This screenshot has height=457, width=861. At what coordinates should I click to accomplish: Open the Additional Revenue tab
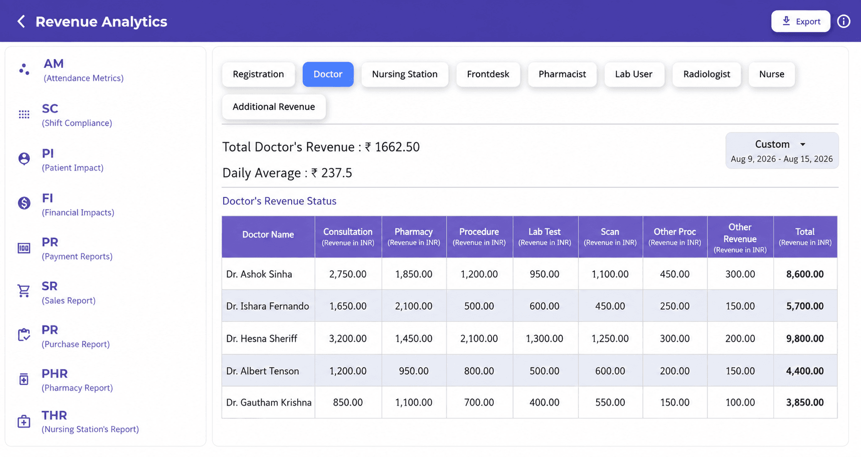pyautogui.click(x=274, y=107)
